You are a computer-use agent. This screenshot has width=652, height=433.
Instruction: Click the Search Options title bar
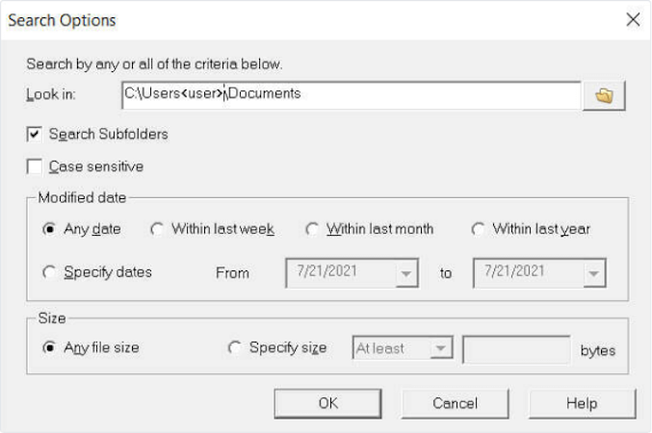tap(289, 19)
